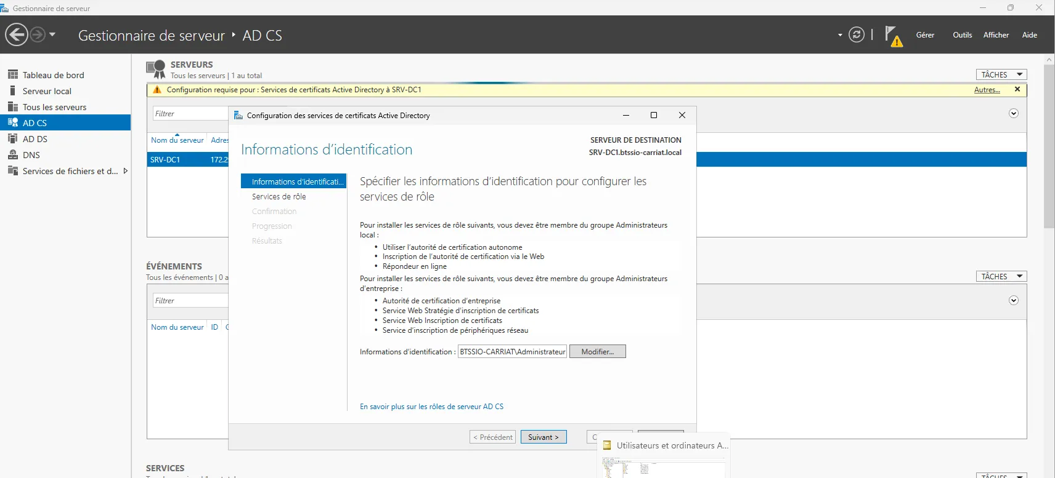This screenshot has width=1055, height=478.
Task: Click the back navigation arrow
Action: click(17, 34)
